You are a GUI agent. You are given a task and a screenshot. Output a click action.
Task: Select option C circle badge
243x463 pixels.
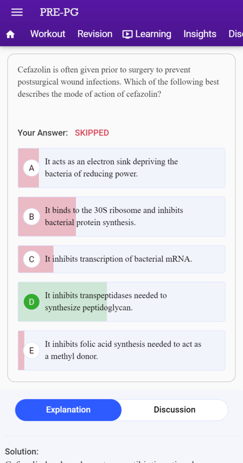[32, 259]
